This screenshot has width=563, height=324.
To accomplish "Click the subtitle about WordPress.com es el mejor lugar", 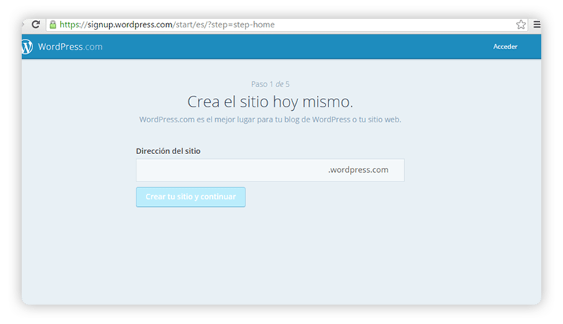I will (x=270, y=120).
